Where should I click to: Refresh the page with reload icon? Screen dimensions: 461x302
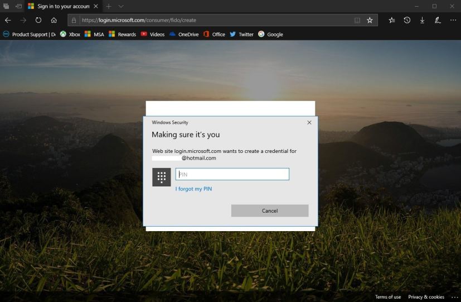tap(38, 20)
